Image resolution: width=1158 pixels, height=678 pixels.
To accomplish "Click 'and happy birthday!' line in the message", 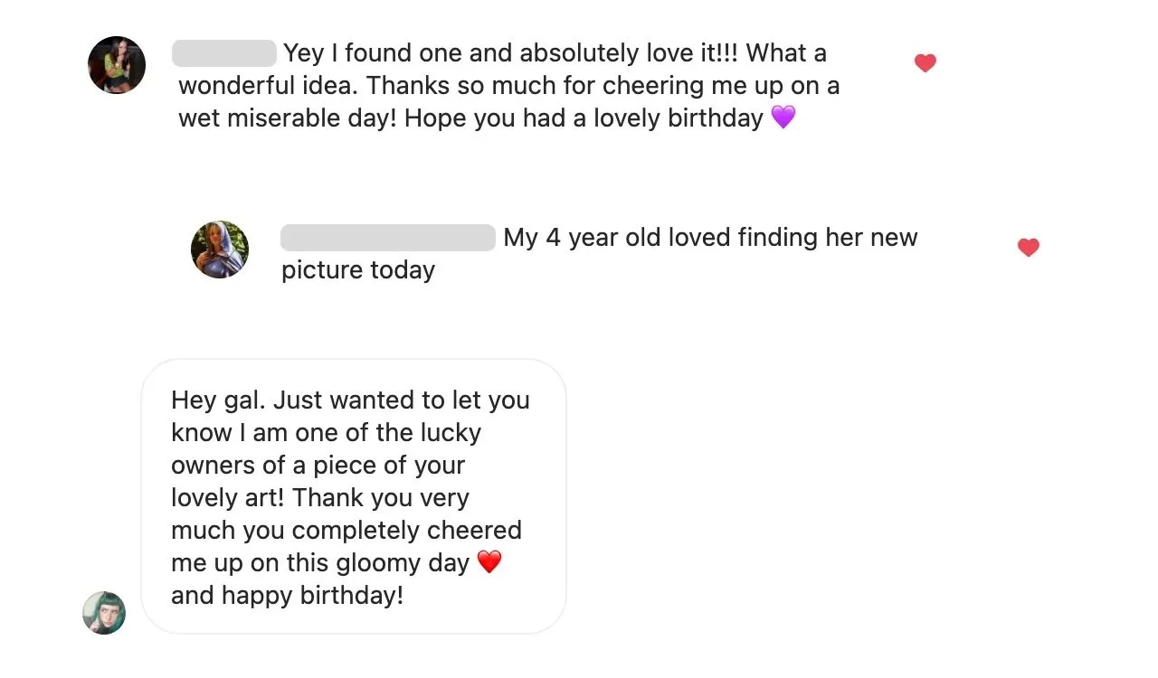I will [287, 596].
